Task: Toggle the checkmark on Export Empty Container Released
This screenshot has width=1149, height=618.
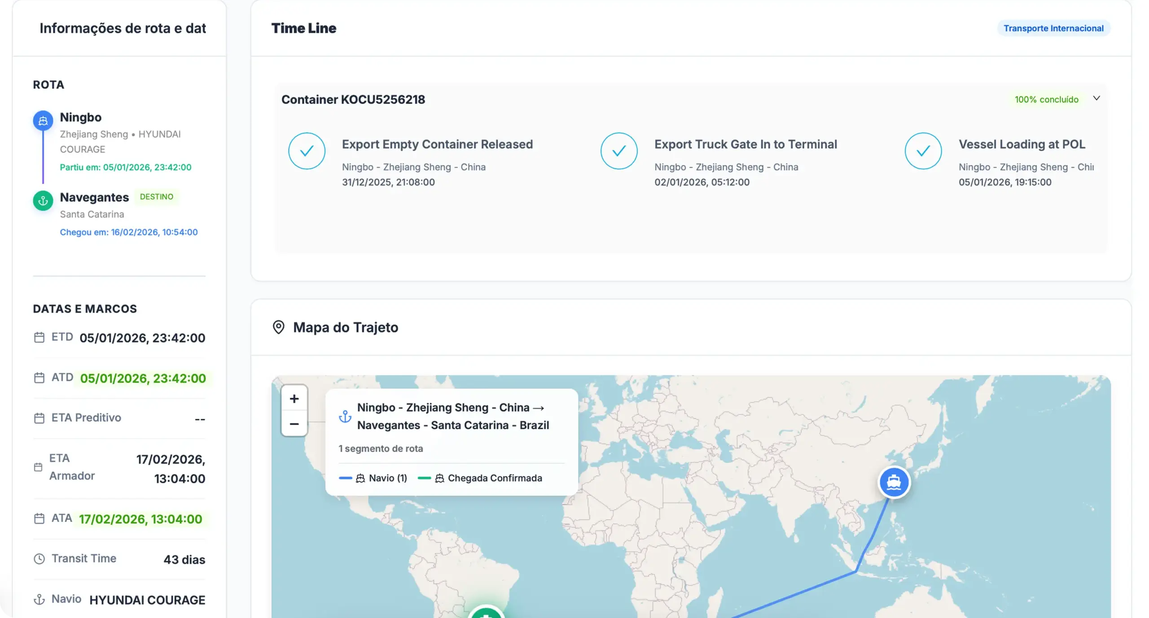Action: tap(307, 151)
